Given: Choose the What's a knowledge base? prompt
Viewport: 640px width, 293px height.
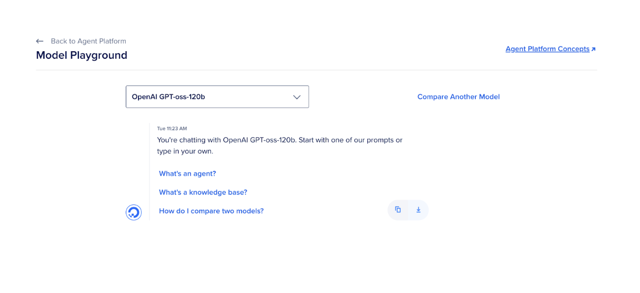Looking at the screenshot, I should pos(203,192).
